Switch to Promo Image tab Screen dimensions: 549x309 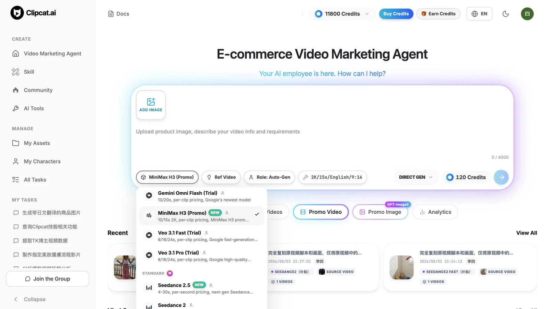click(380, 212)
